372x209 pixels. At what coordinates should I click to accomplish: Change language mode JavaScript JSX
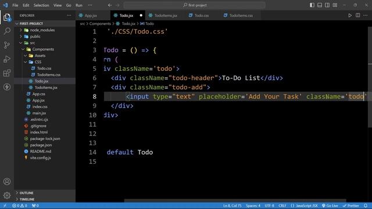click(304, 206)
